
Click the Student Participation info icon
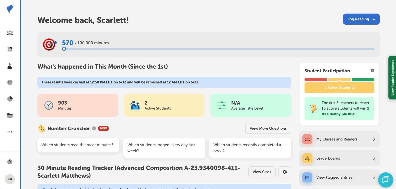pos(372,70)
